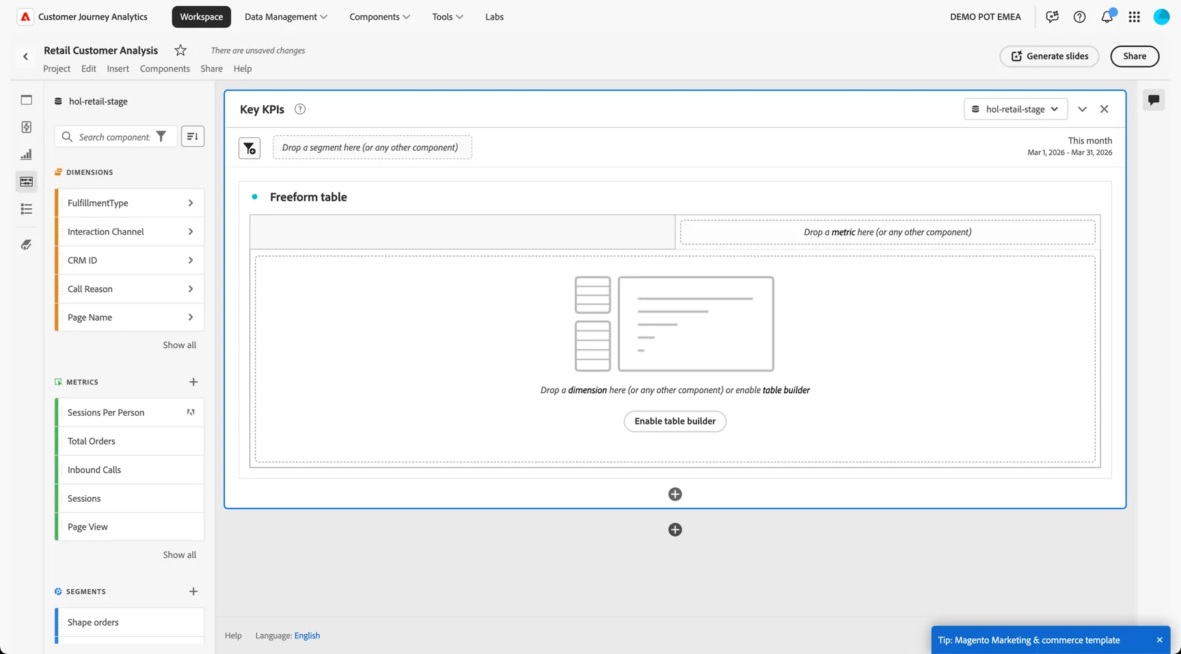This screenshot has height=654, width=1181.
Task: Open the apps grid switcher
Action: pos(1134,17)
